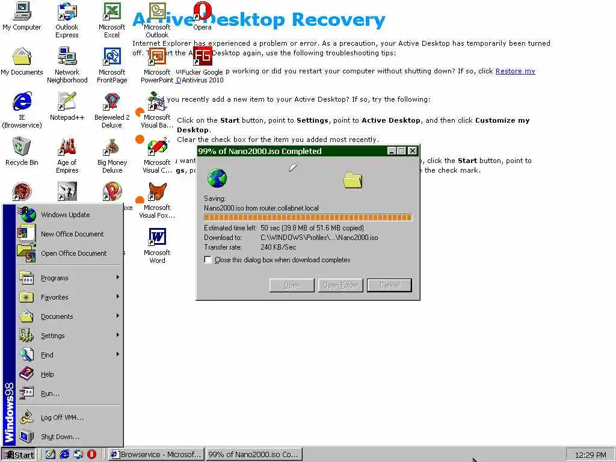Check Close this dialog box when download completes
Image resolution: width=616 pixels, height=462 pixels.
click(x=208, y=260)
